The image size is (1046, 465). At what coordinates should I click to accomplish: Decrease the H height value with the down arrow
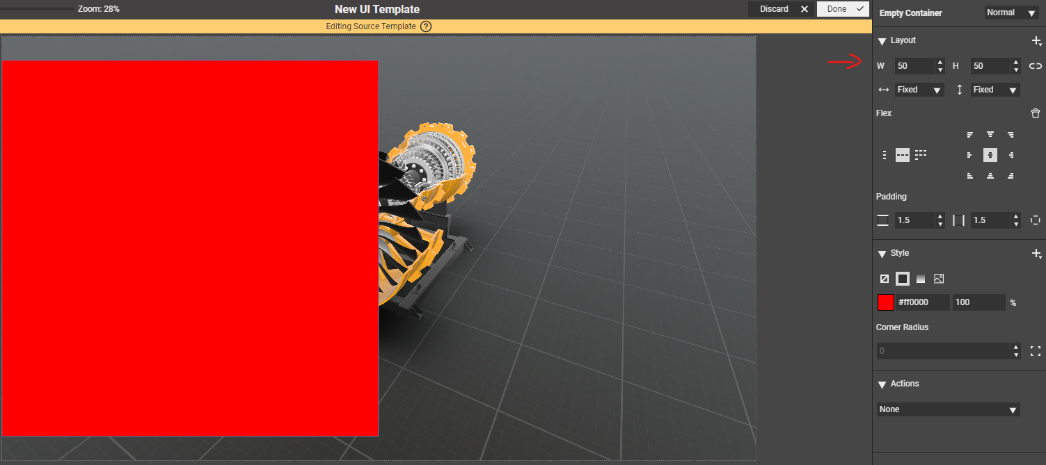tap(1016, 70)
